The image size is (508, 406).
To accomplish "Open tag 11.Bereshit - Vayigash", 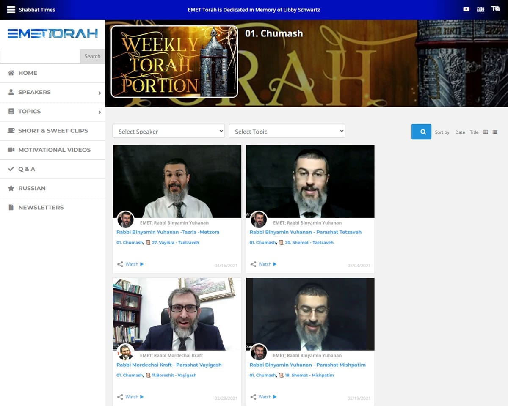I will (174, 376).
